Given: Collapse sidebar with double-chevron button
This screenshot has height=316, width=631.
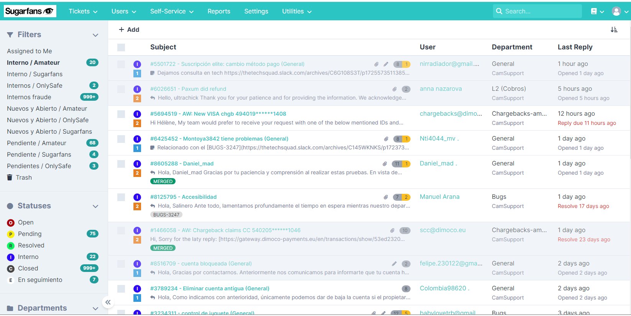Looking at the screenshot, I should 108,302.
